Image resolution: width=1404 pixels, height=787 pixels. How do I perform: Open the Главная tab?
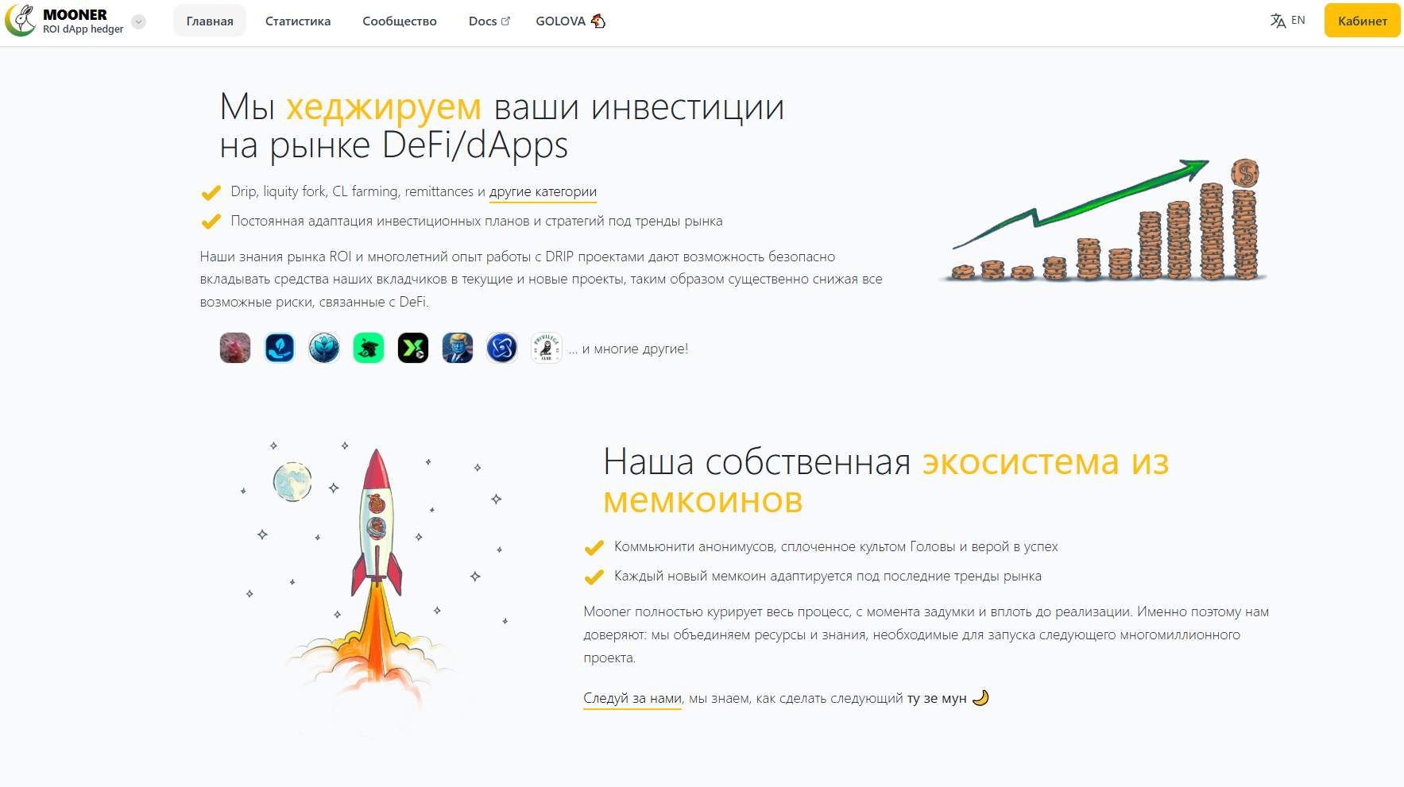[x=210, y=21]
